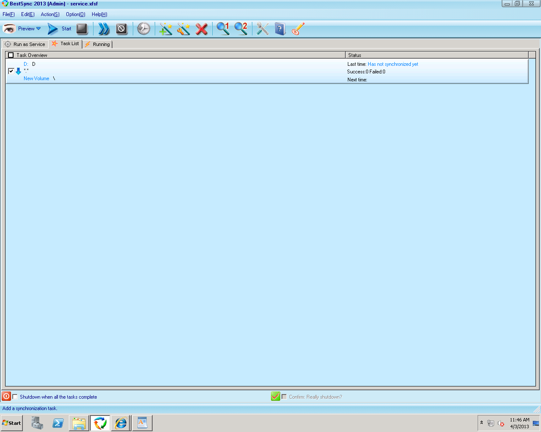Click the muted volume tray icon
Viewport: 541px width, 432px height.
pos(501,423)
